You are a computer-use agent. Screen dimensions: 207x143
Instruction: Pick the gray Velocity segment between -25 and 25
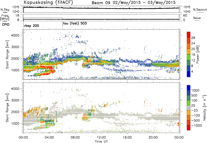coord(189,108)
